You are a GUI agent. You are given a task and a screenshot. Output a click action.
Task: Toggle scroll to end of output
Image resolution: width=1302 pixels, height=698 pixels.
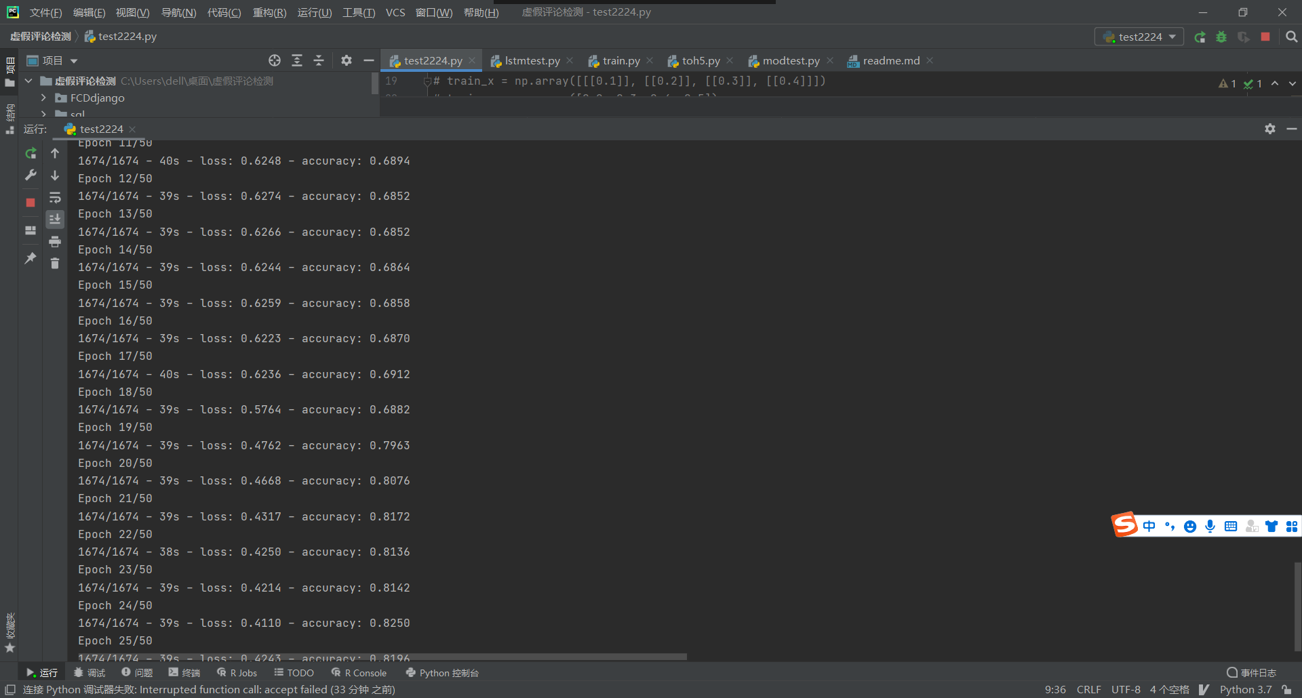click(x=55, y=220)
